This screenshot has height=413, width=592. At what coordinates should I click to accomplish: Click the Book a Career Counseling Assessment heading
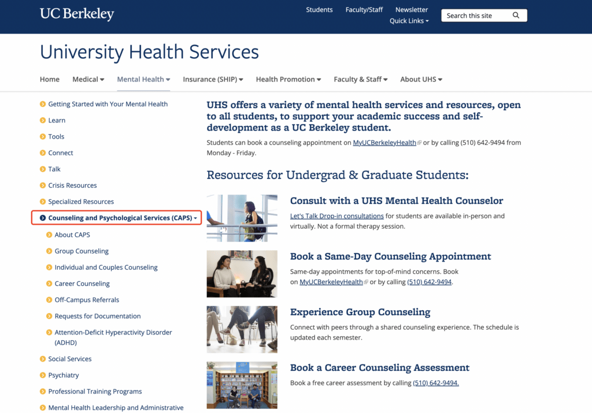380,367
